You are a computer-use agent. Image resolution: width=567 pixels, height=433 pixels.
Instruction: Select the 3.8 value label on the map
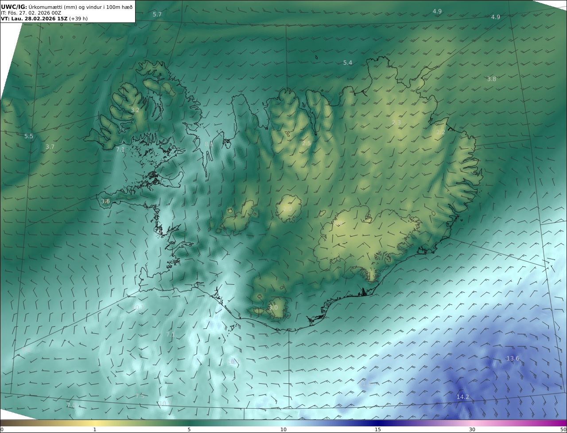click(x=492, y=79)
